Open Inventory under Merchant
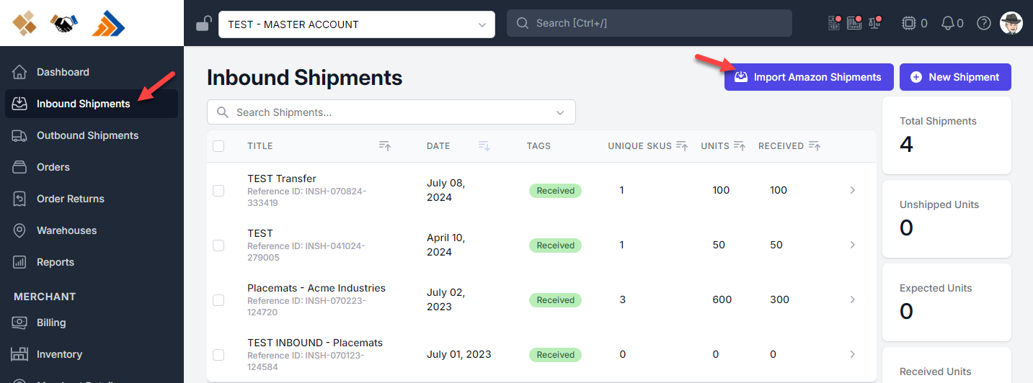Viewport: 1033px width, 383px height. click(92, 354)
